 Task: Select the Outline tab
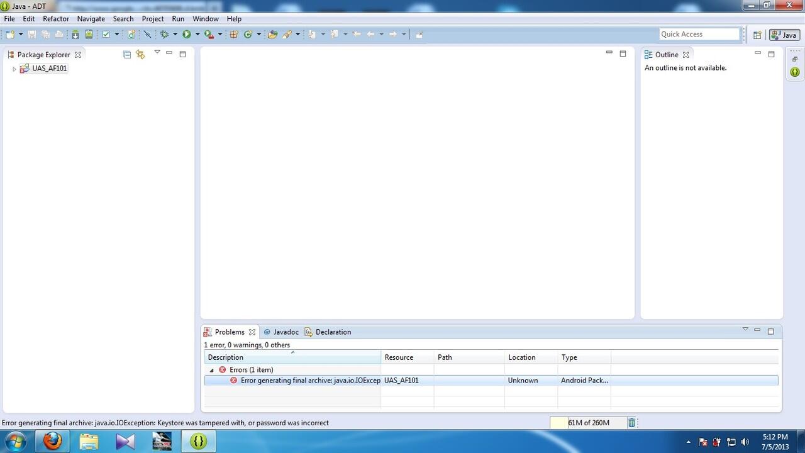tap(667, 55)
